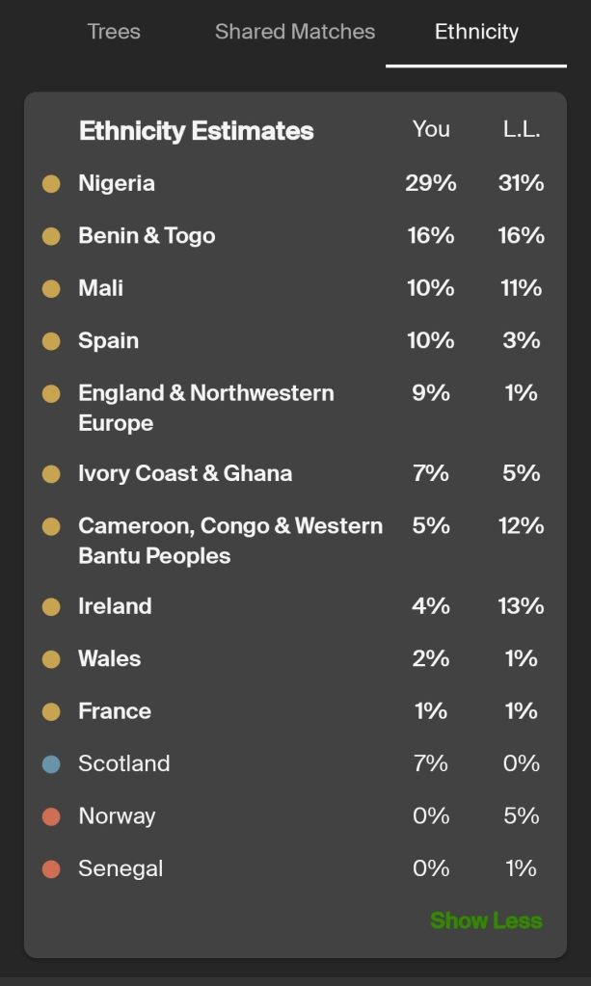This screenshot has width=591, height=986.
Task: Click the Wales region label
Action: tap(110, 658)
